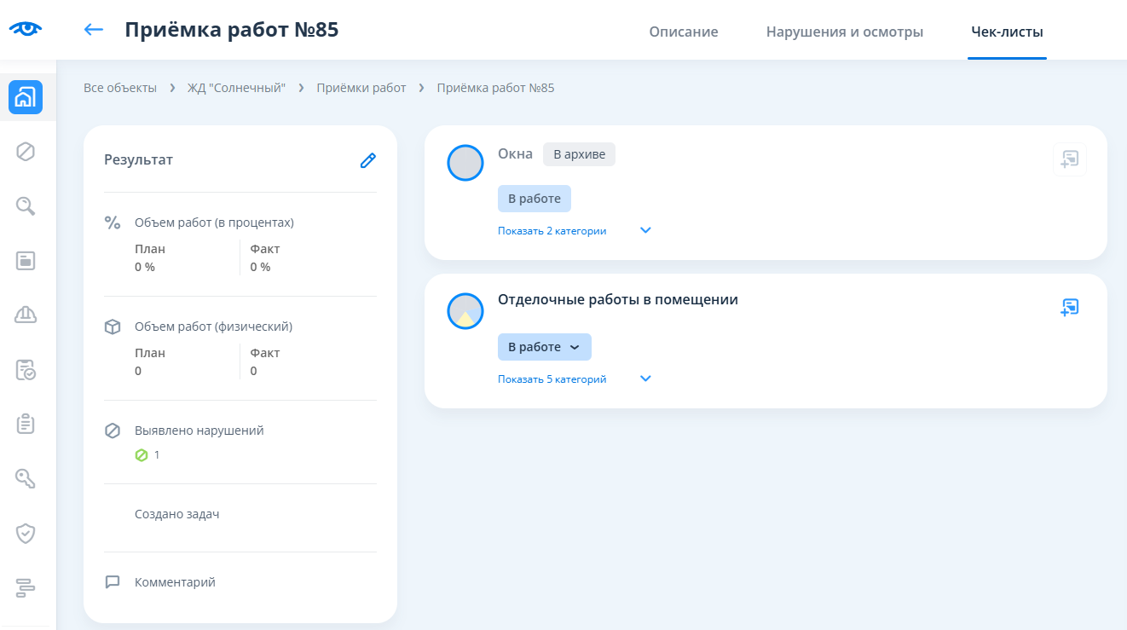Image resolution: width=1127 pixels, height=630 pixels.
Task: Switch to the Описание tab
Action: point(683,32)
